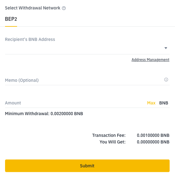Click Max to withdraw full balance
The height and width of the screenshot is (173, 175).
click(x=151, y=103)
